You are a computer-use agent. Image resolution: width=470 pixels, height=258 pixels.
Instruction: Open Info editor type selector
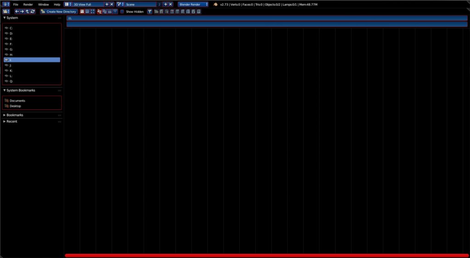click(6, 4)
